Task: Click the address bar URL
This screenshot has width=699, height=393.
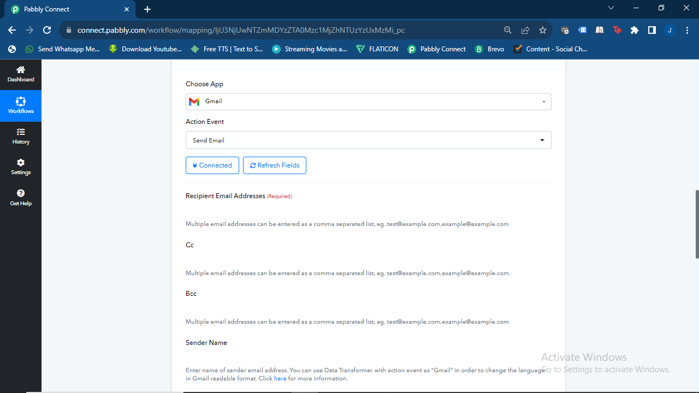Action: pyautogui.click(x=241, y=30)
